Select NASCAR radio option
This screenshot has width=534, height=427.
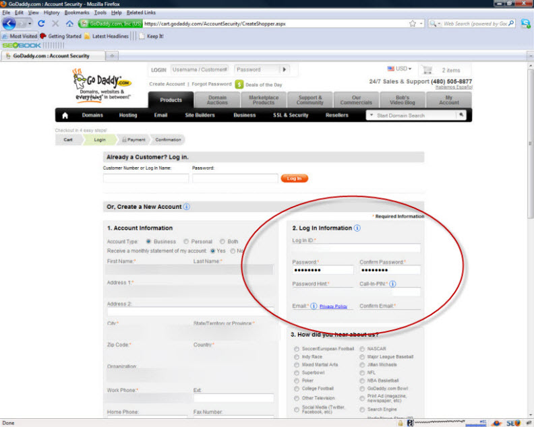[362, 349]
